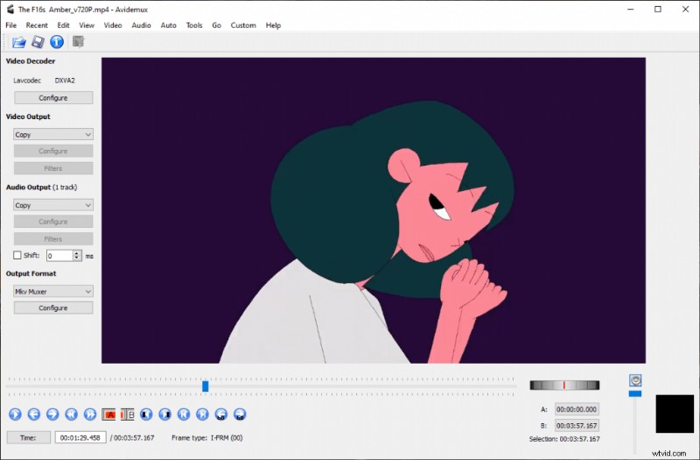The width and height of the screenshot is (700, 460).
Task: Click the Avidemux clapperboard title bar icon
Action: [x=10, y=10]
